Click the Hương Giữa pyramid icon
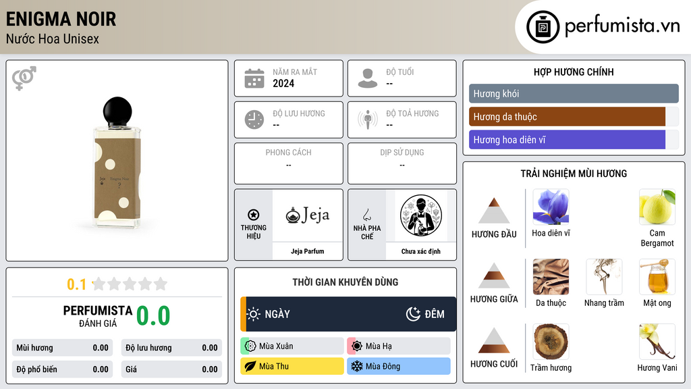This screenshot has height=389, width=691. tap(494, 276)
